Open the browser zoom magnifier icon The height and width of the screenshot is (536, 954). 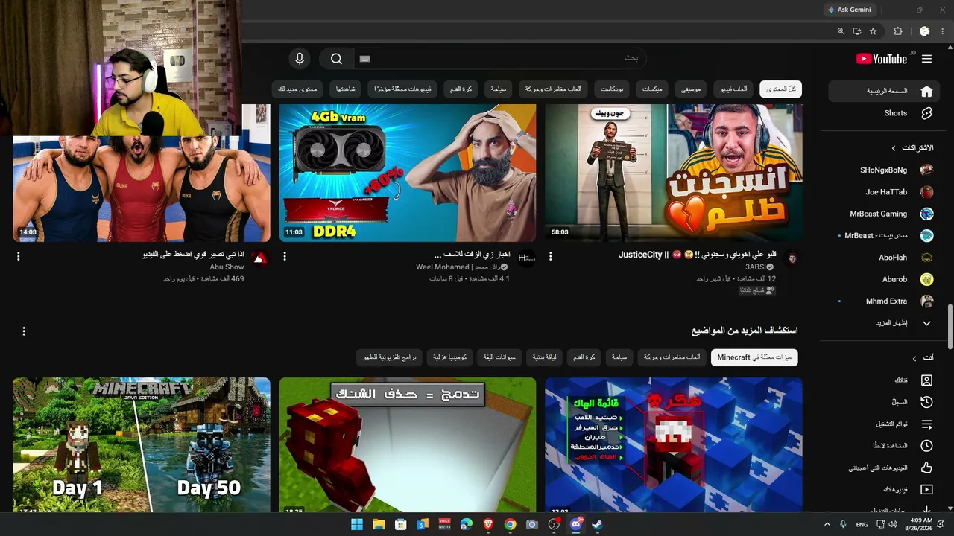[x=841, y=31]
